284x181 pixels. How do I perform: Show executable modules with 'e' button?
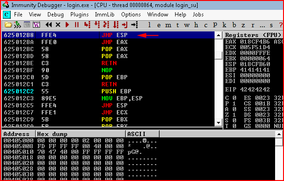pos(159,25)
